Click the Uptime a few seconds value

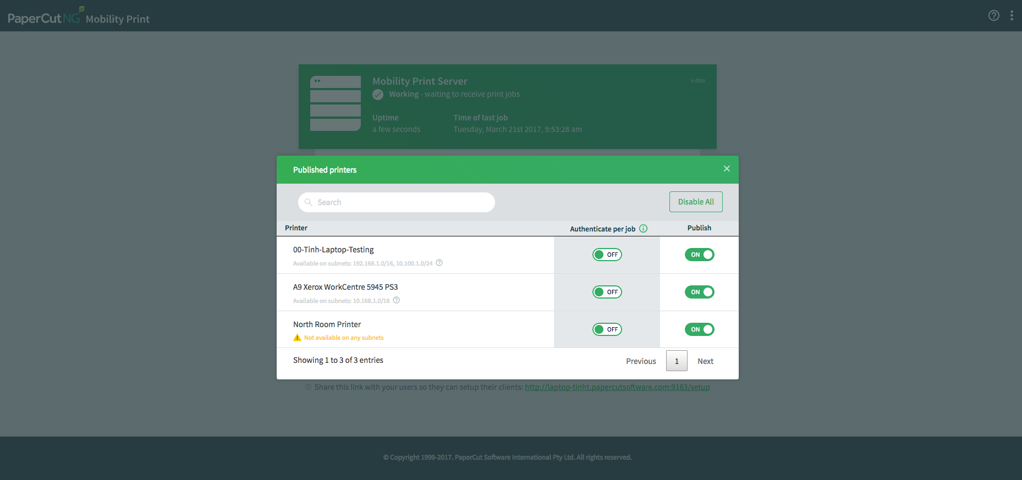396,129
